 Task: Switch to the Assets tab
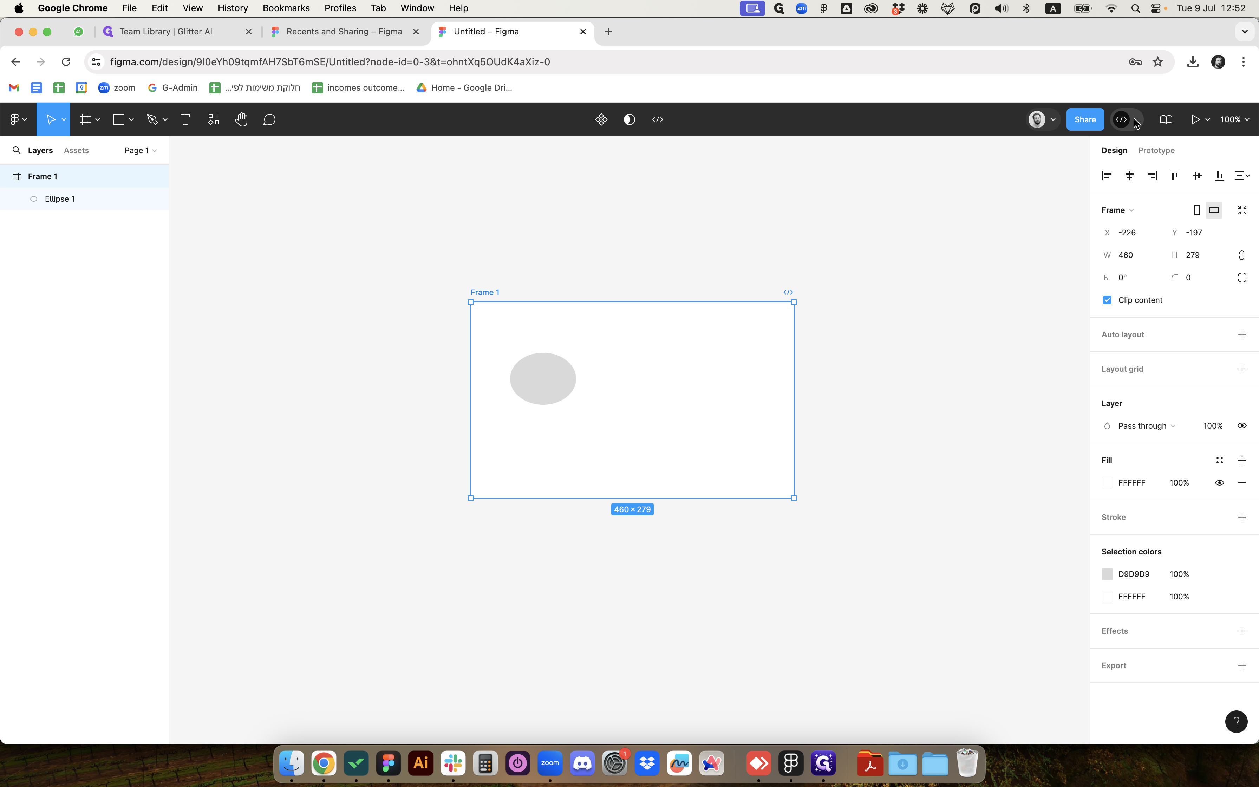pyautogui.click(x=76, y=150)
